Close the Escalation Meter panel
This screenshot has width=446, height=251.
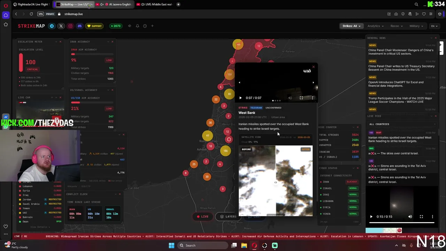[x=60, y=41]
